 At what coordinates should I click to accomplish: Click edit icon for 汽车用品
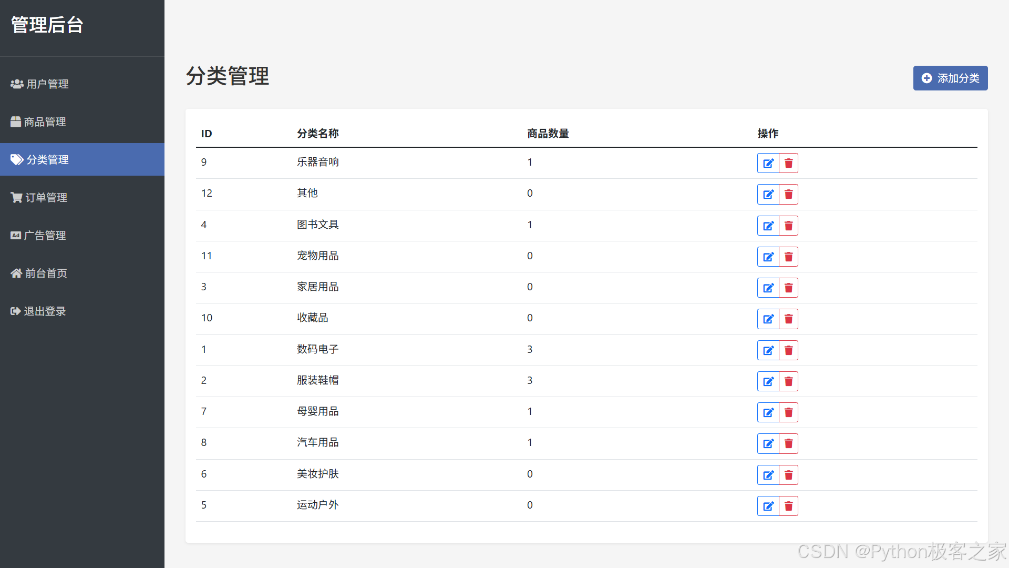point(768,443)
